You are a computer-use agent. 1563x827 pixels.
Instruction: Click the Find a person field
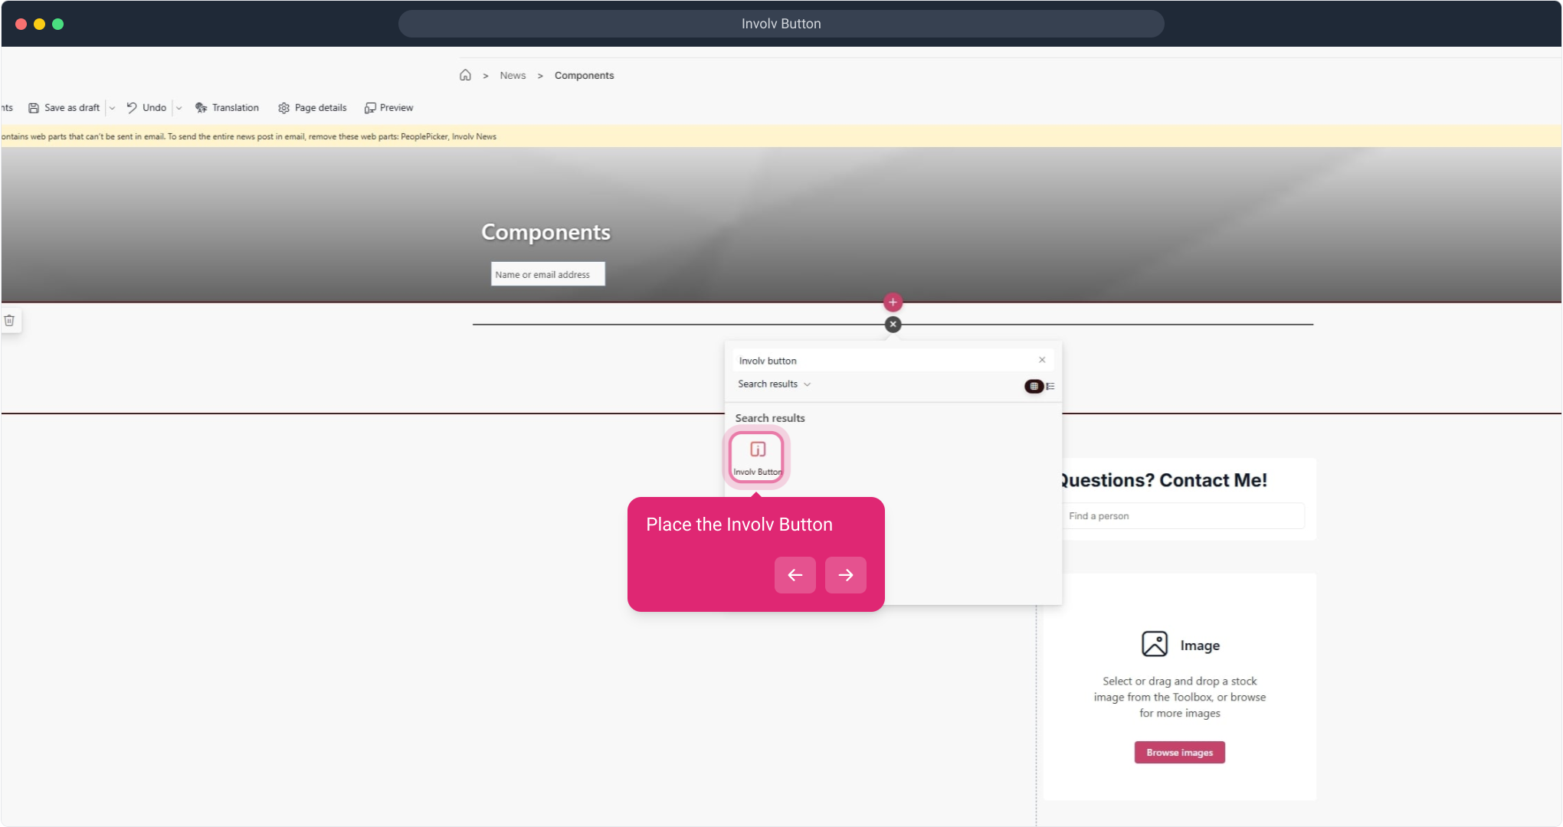pyautogui.click(x=1184, y=516)
